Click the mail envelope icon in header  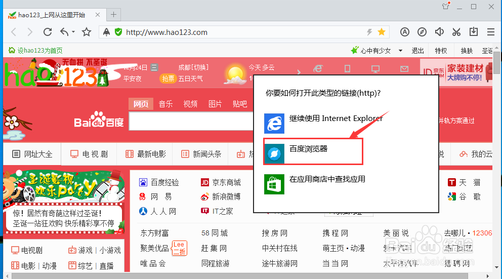pyautogui.click(x=404, y=68)
